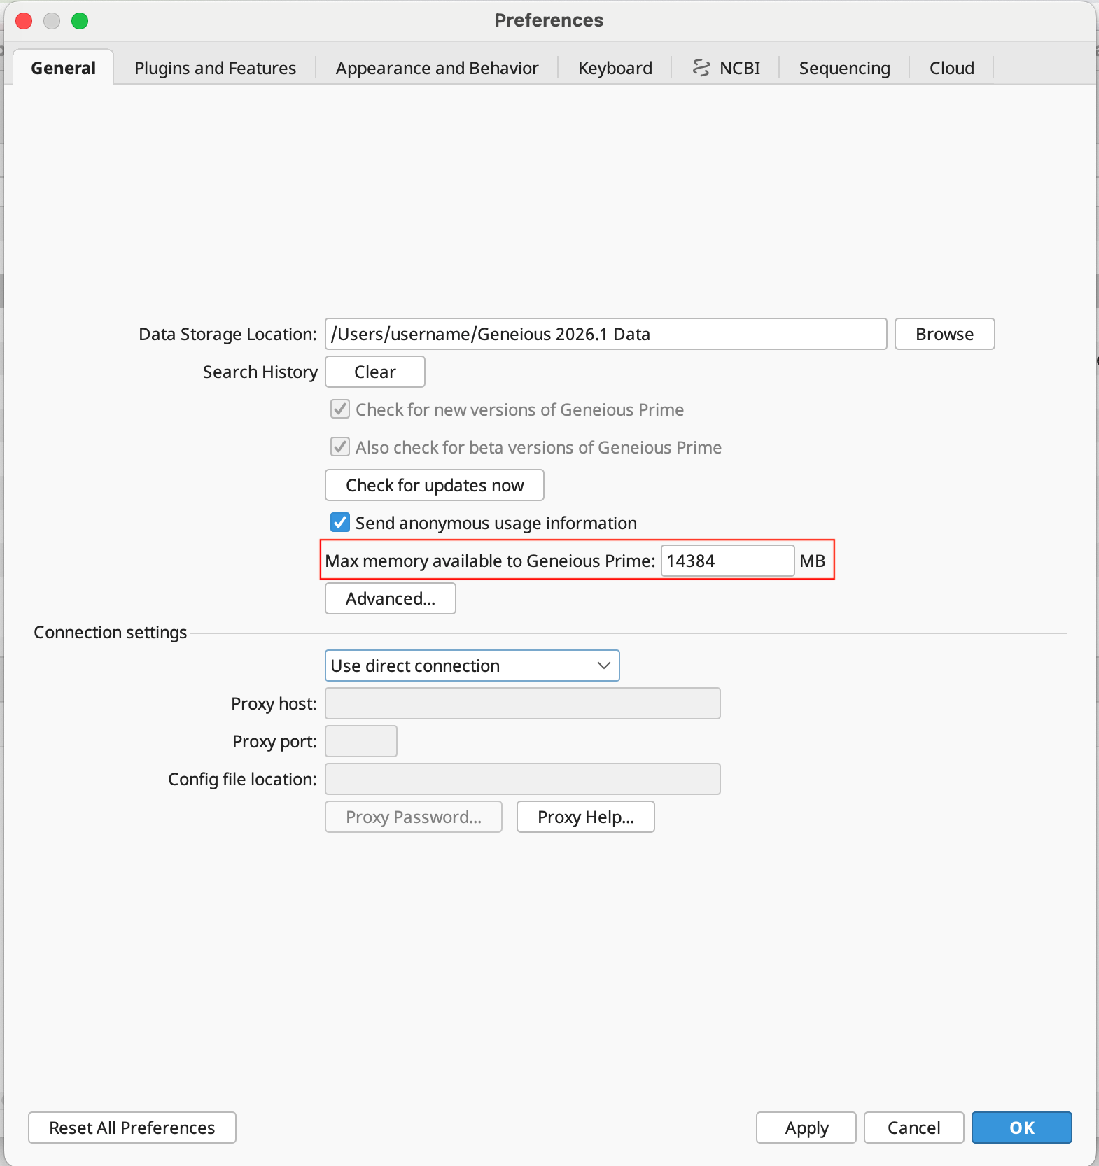The image size is (1099, 1166).
Task: Open the Sequencing tab
Action: coord(844,68)
